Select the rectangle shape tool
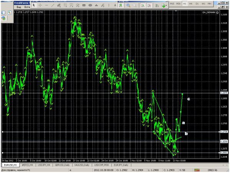 (x=84, y=5)
